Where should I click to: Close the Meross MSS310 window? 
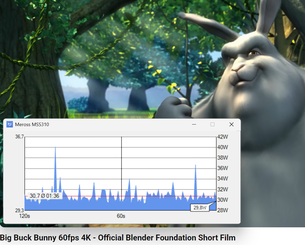(x=231, y=125)
